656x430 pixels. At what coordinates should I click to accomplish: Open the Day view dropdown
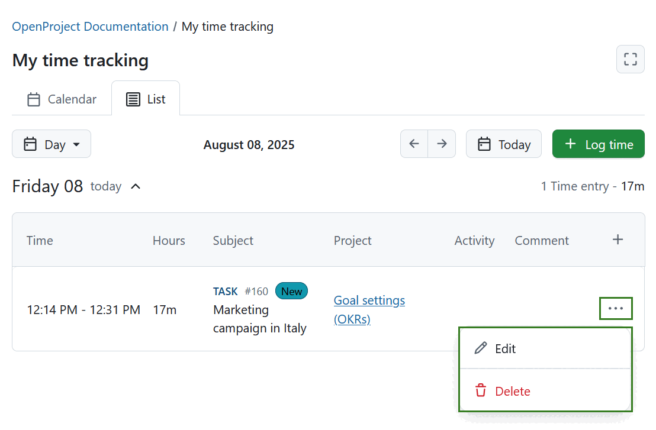pyautogui.click(x=52, y=144)
